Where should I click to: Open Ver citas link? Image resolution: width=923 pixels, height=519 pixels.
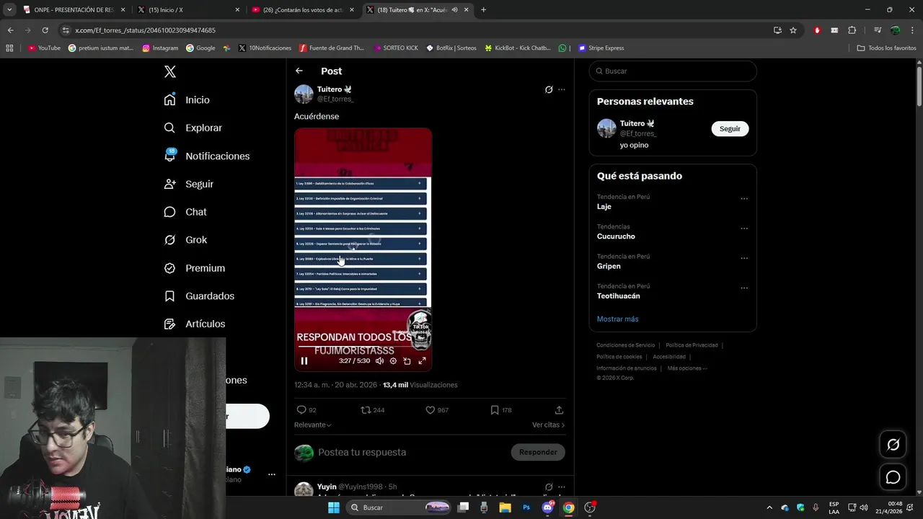coord(548,425)
